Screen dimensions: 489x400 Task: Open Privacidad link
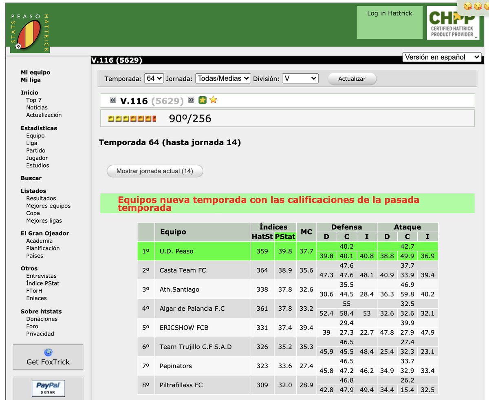click(40, 334)
